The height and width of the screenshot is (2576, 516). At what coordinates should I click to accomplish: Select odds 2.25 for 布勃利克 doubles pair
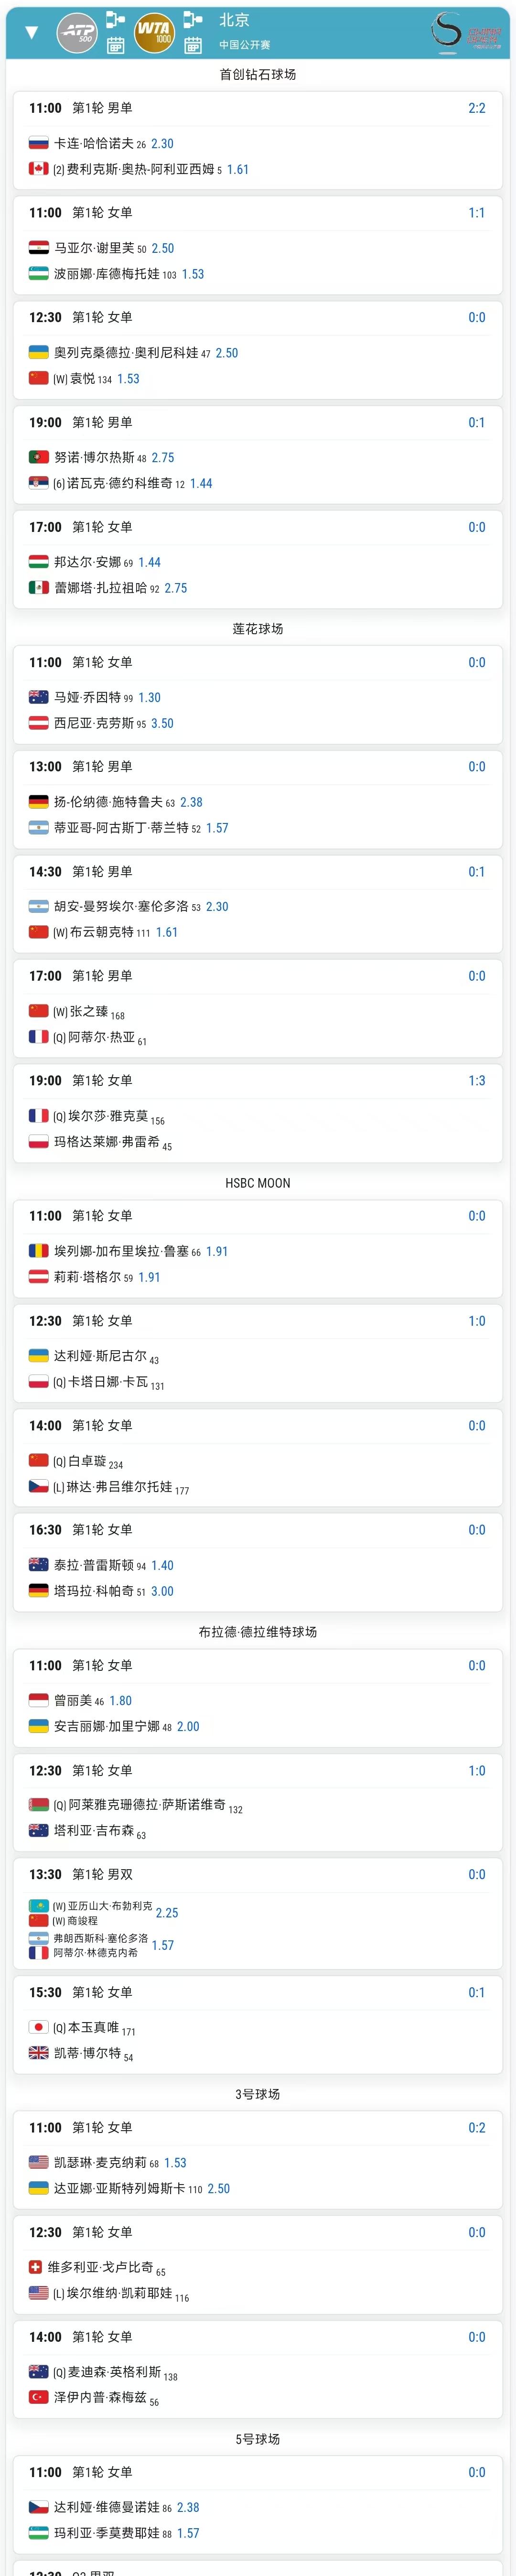[167, 1912]
